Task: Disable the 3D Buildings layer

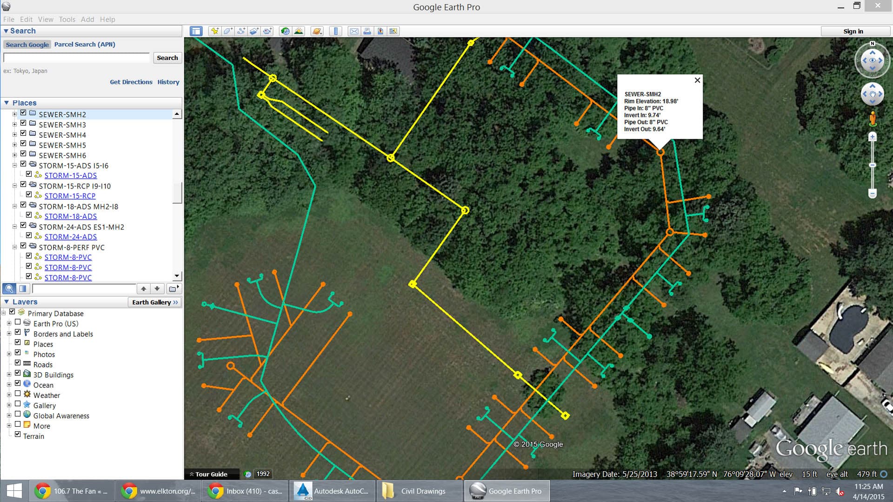Action: [18, 373]
